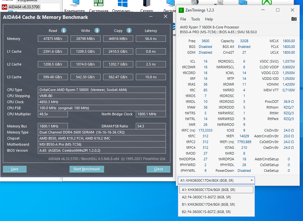The image size is (303, 221).
Task: Maximize the ZenTimings window
Action: coord(278,10)
